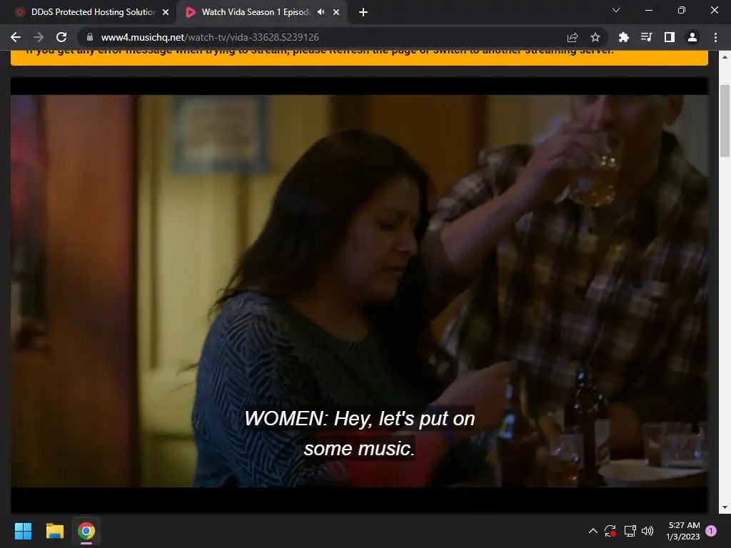
Task: Open the Chrome profile avatar menu
Action: (692, 37)
